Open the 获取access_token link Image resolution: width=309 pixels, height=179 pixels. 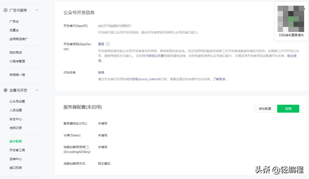145,79
